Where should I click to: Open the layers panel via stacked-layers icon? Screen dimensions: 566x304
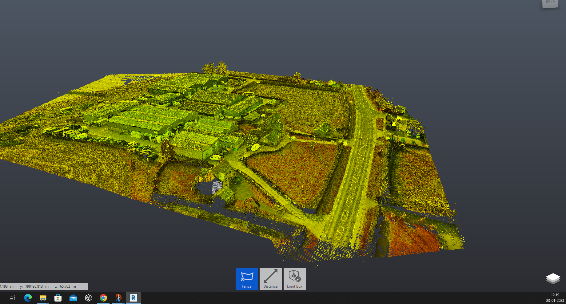553,278
